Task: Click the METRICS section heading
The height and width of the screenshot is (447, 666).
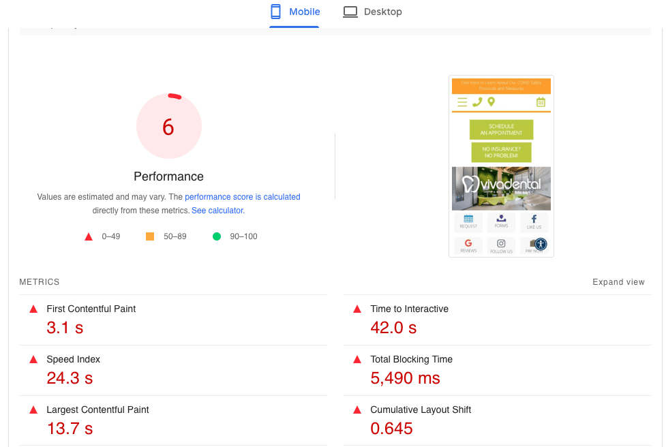Action: tap(40, 282)
